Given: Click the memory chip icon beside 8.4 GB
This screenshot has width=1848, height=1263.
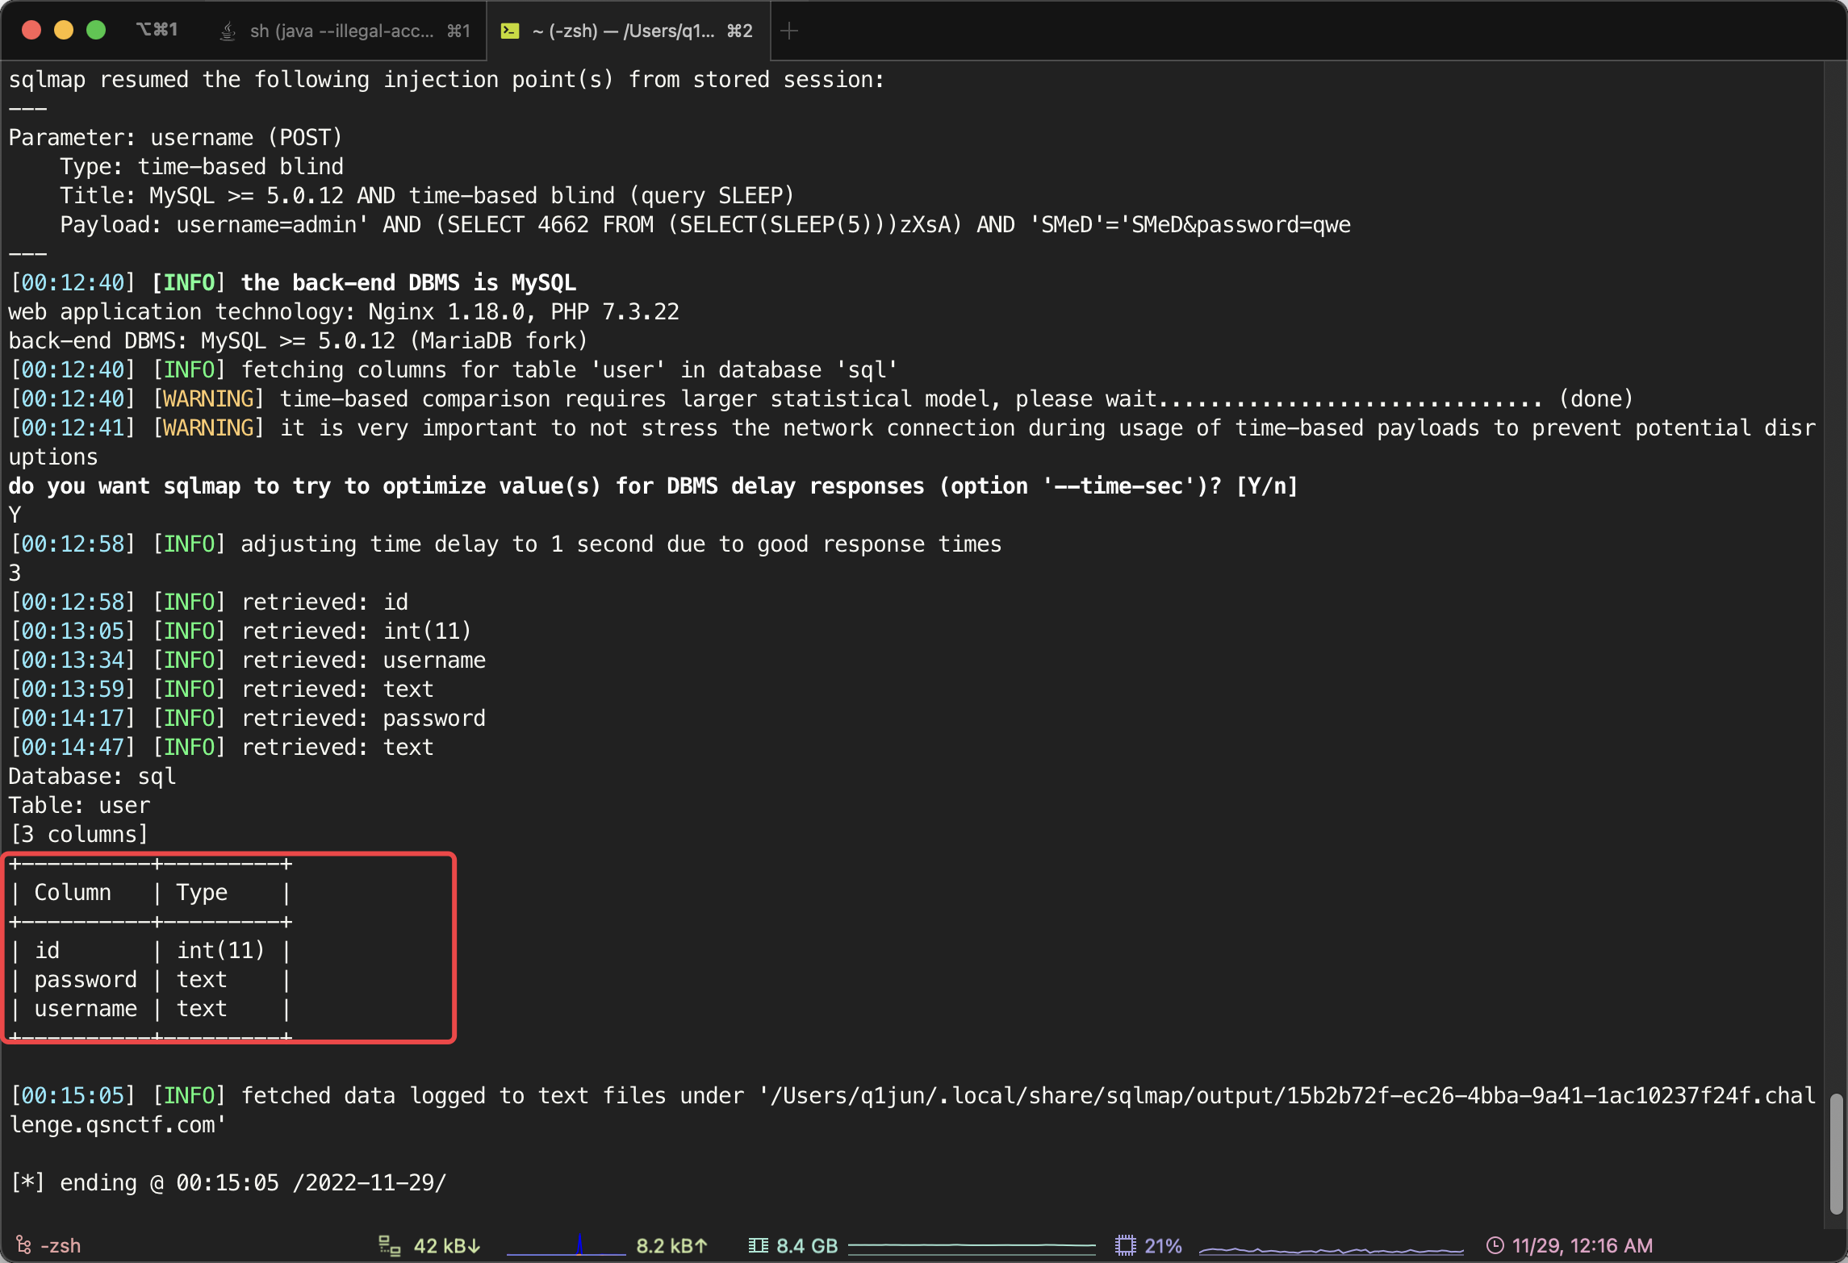Looking at the screenshot, I should 758,1245.
